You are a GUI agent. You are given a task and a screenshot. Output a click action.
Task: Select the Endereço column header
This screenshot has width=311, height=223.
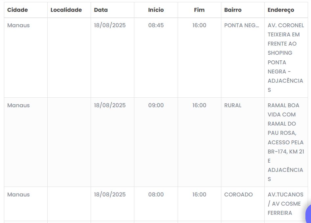(281, 10)
